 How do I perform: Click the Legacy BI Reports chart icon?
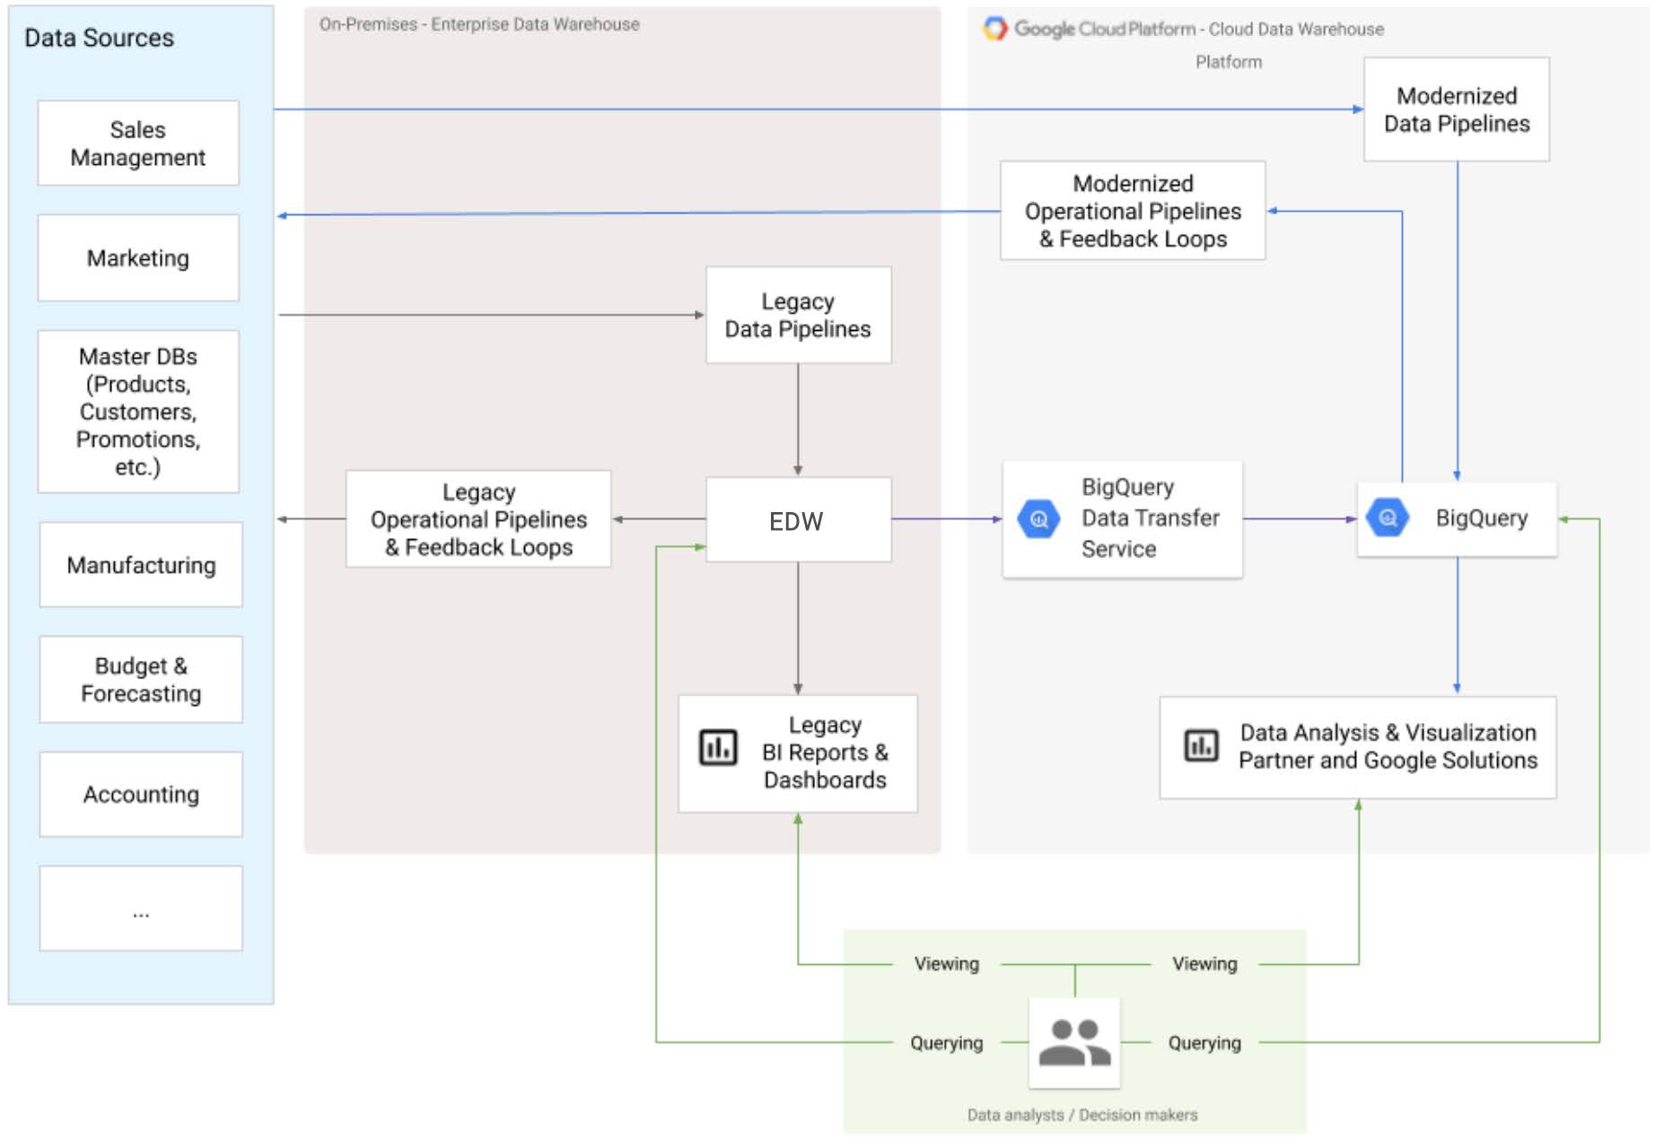tap(718, 747)
